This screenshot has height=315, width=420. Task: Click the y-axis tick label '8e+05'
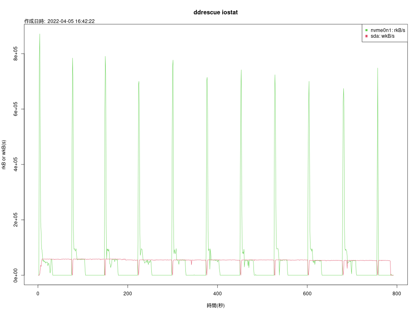pyautogui.click(x=16, y=54)
